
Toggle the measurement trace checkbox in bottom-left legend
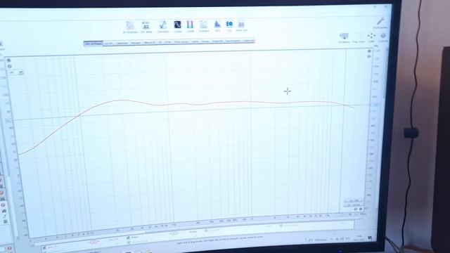point(44,247)
